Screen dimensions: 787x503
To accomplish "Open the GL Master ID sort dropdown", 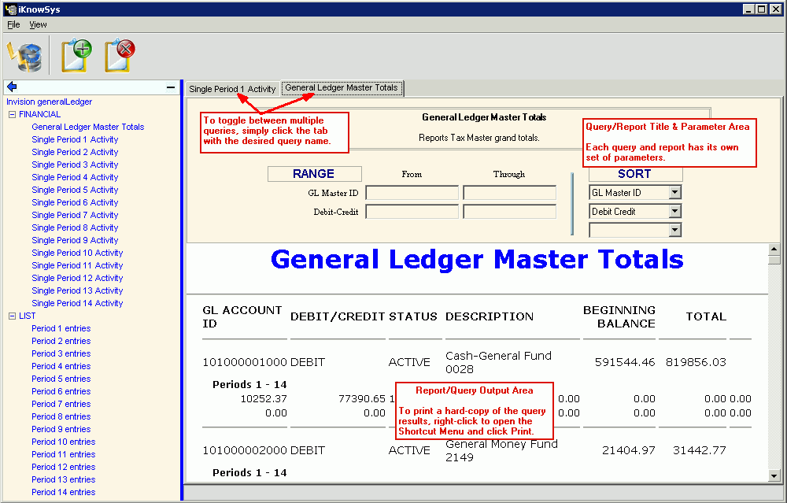I will click(x=674, y=193).
